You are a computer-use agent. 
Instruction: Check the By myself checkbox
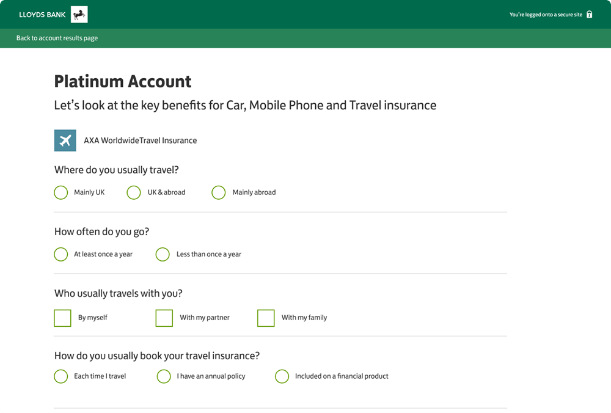(63, 318)
